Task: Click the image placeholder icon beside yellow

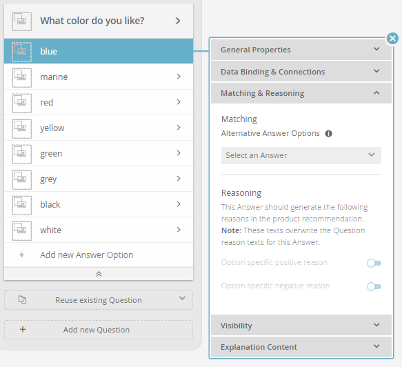Action: (x=22, y=128)
